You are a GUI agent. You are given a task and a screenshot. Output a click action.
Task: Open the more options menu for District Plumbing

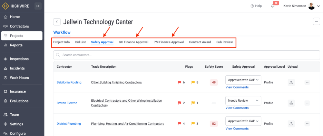point(307,124)
